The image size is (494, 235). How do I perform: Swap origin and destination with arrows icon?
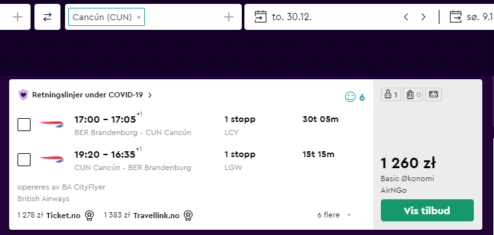click(x=47, y=17)
